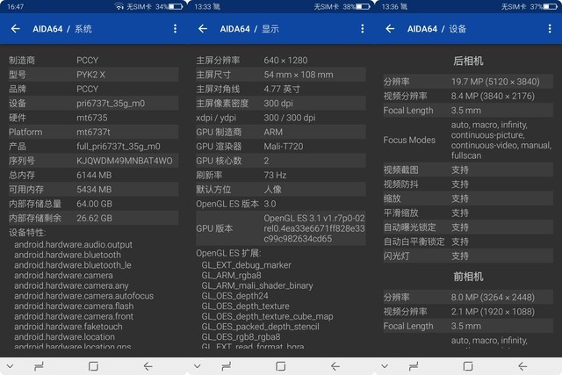The height and width of the screenshot is (375, 562).
Task: Select the 主屏对角线 4.77 英寸 row
Action: 281,89
